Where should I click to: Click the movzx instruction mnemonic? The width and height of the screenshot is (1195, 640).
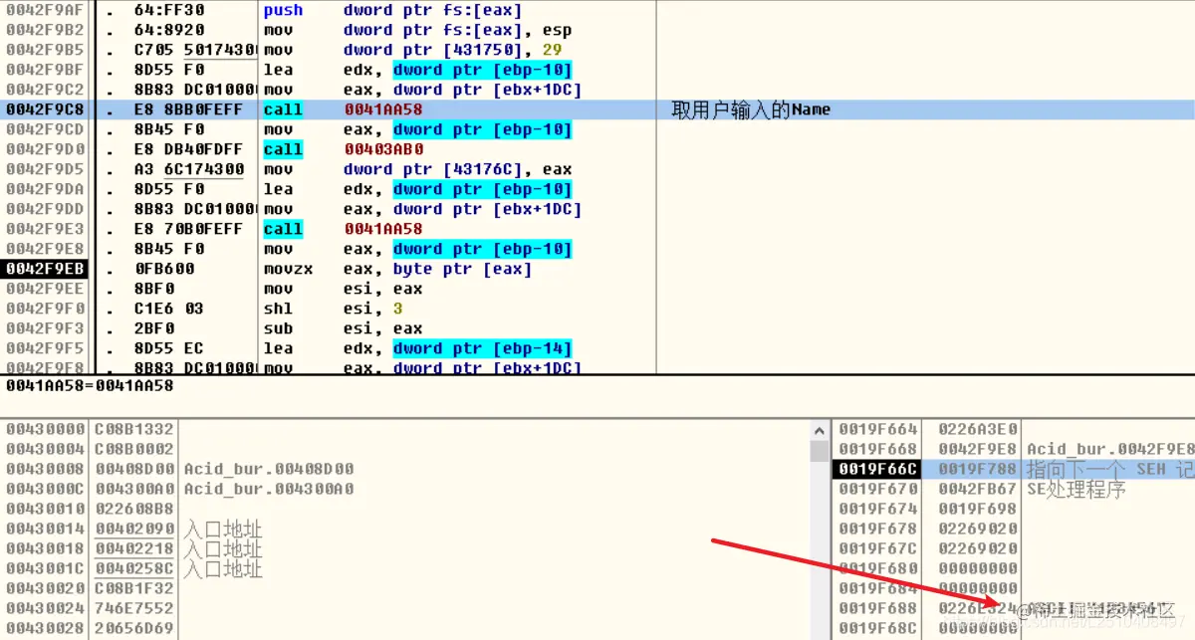point(288,269)
